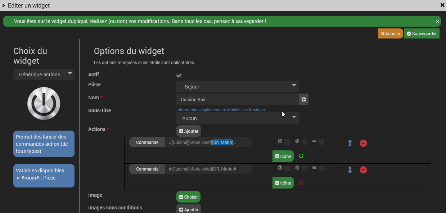Click reorder arrows for On_Matin action
446x213 pixels.
click(350, 143)
